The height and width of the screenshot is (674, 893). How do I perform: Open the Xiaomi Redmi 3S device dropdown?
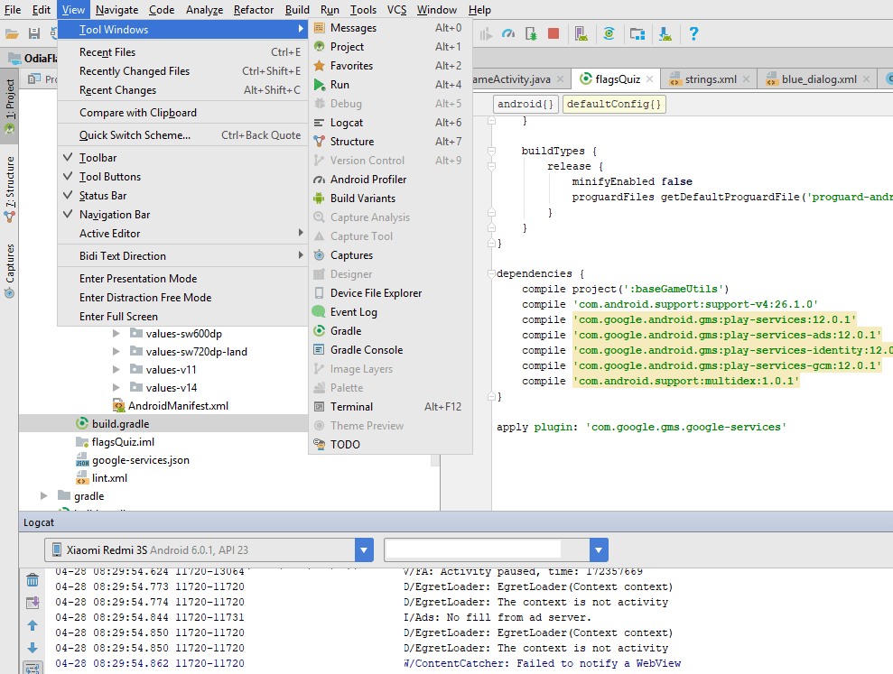(209, 549)
